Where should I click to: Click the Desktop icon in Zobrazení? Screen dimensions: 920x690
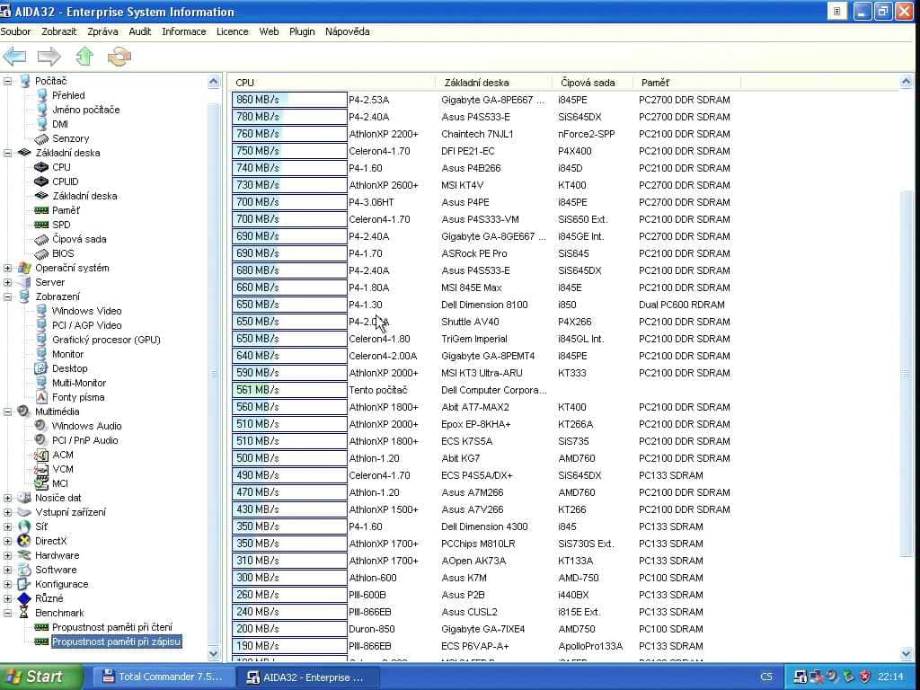41,368
